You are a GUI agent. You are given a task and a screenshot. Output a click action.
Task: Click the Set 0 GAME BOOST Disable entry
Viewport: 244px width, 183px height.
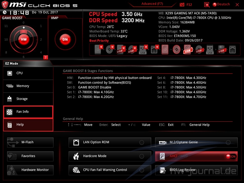tap(89, 87)
